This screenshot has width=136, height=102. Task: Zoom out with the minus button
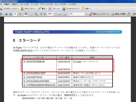tap(41, 14)
